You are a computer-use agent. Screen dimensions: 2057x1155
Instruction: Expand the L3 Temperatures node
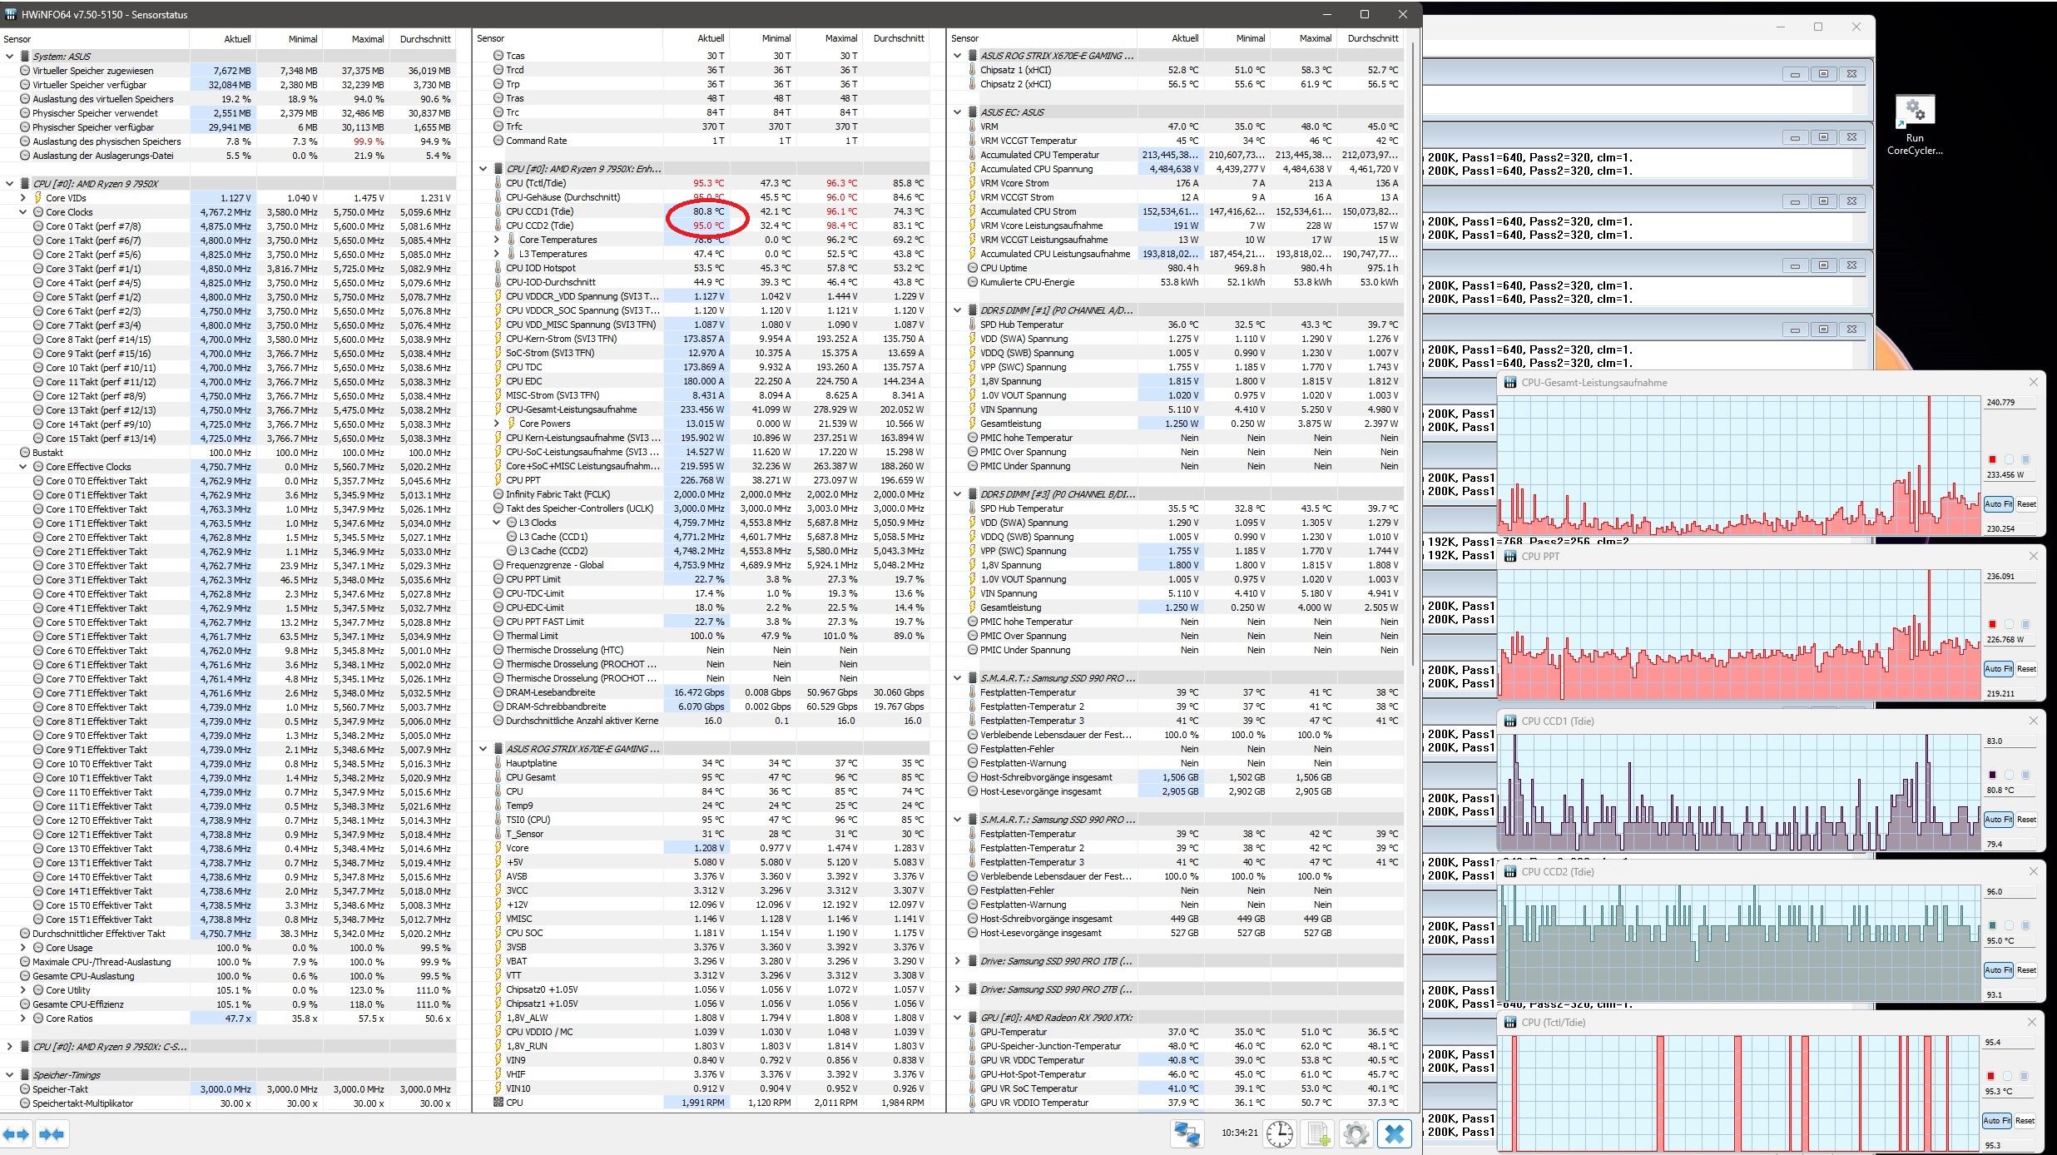pos(498,254)
